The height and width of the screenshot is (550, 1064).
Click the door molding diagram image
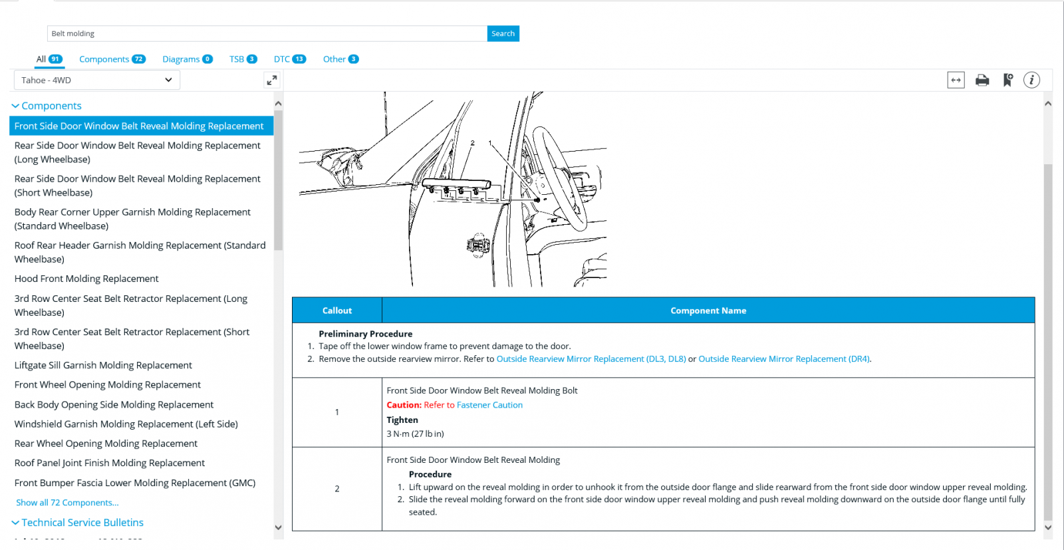pos(453,190)
